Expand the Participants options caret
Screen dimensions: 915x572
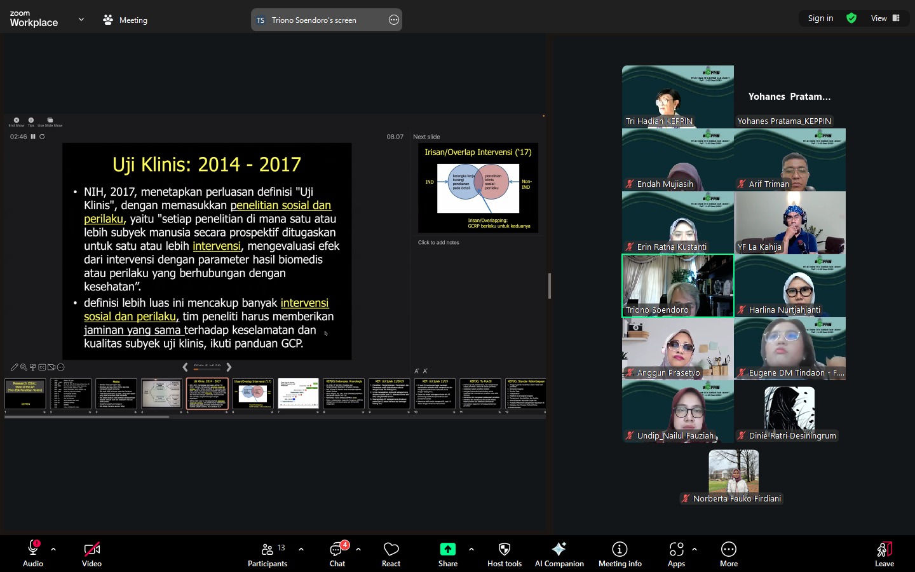[x=301, y=549]
